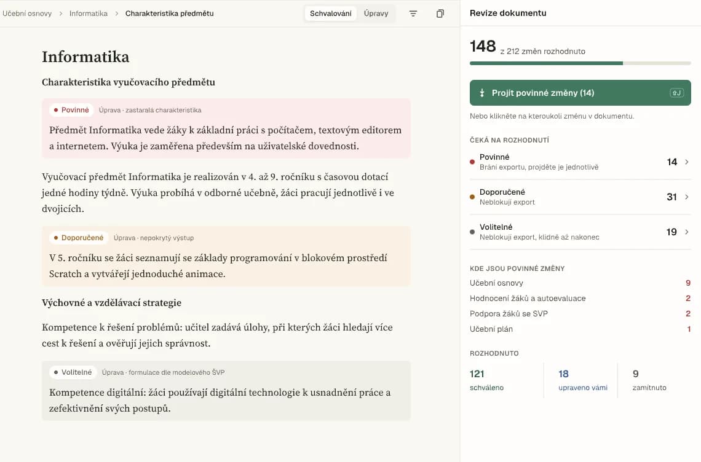This screenshot has height=462, width=701.
Task: Click chevron next to count 14
Action: pos(687,162)
